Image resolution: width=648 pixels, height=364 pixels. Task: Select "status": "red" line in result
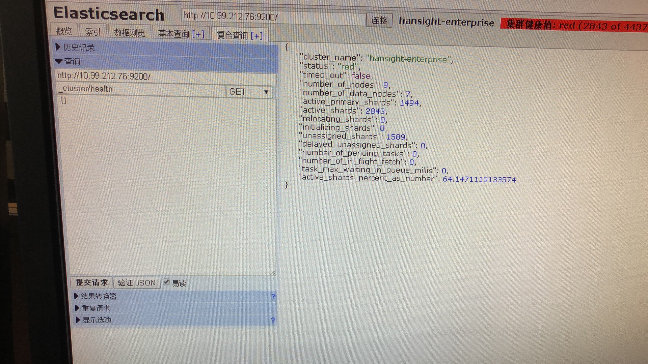330,66
